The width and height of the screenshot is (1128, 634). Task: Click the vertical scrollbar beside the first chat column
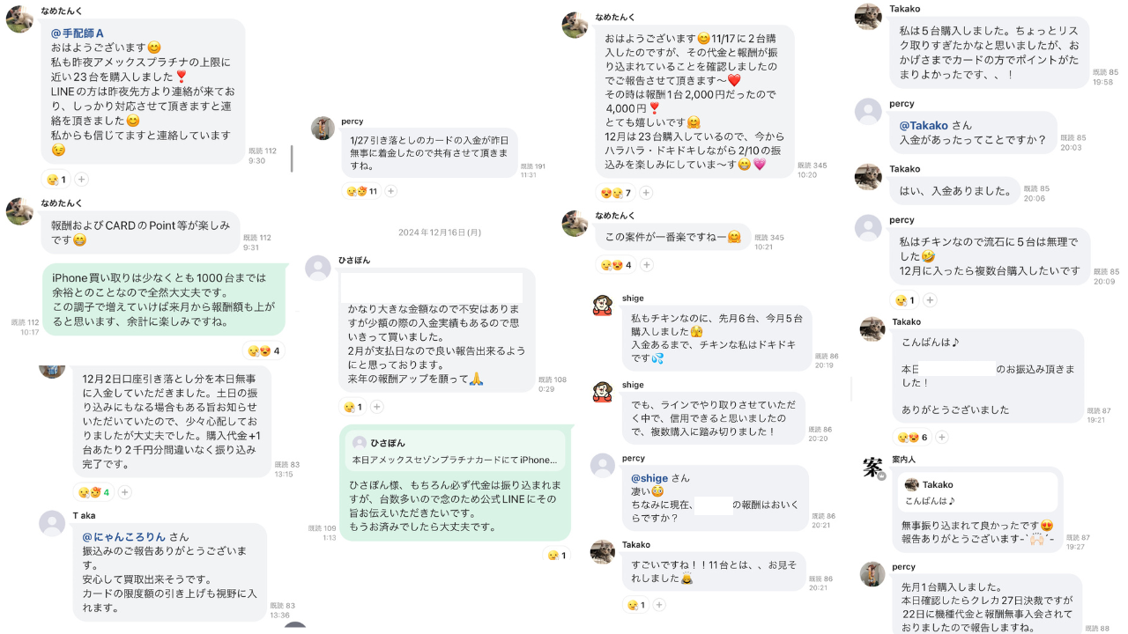pos(292,158)
